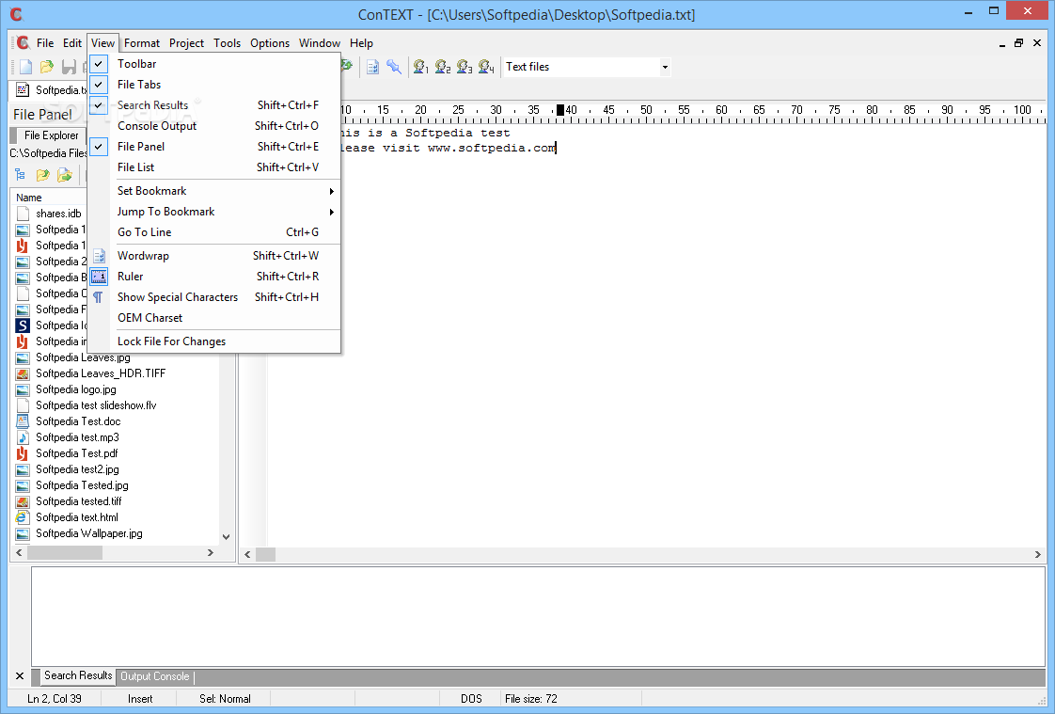The image size is (1055, 714).
Task: Select Wordwrap in the View menu
Action: coord(214,256)
